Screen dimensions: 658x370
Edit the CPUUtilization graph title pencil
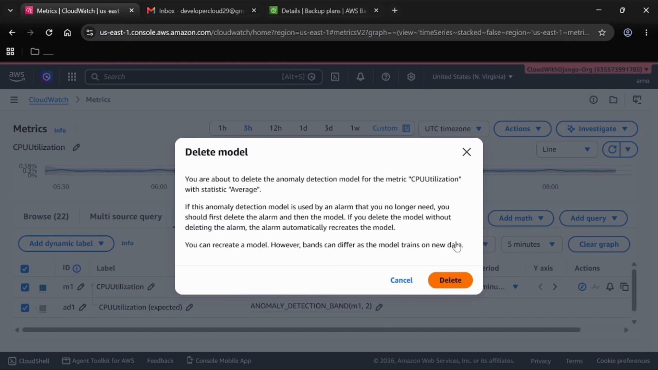(76, 147)
